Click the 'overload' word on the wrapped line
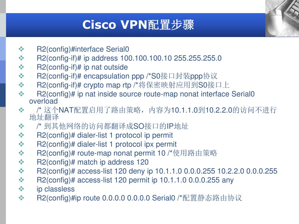The width and height of the screenshot is (299, 224). 43,101
